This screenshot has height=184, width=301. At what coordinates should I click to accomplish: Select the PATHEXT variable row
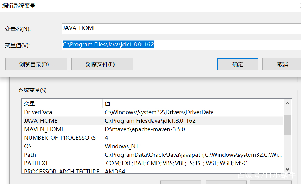coord(153,163)
